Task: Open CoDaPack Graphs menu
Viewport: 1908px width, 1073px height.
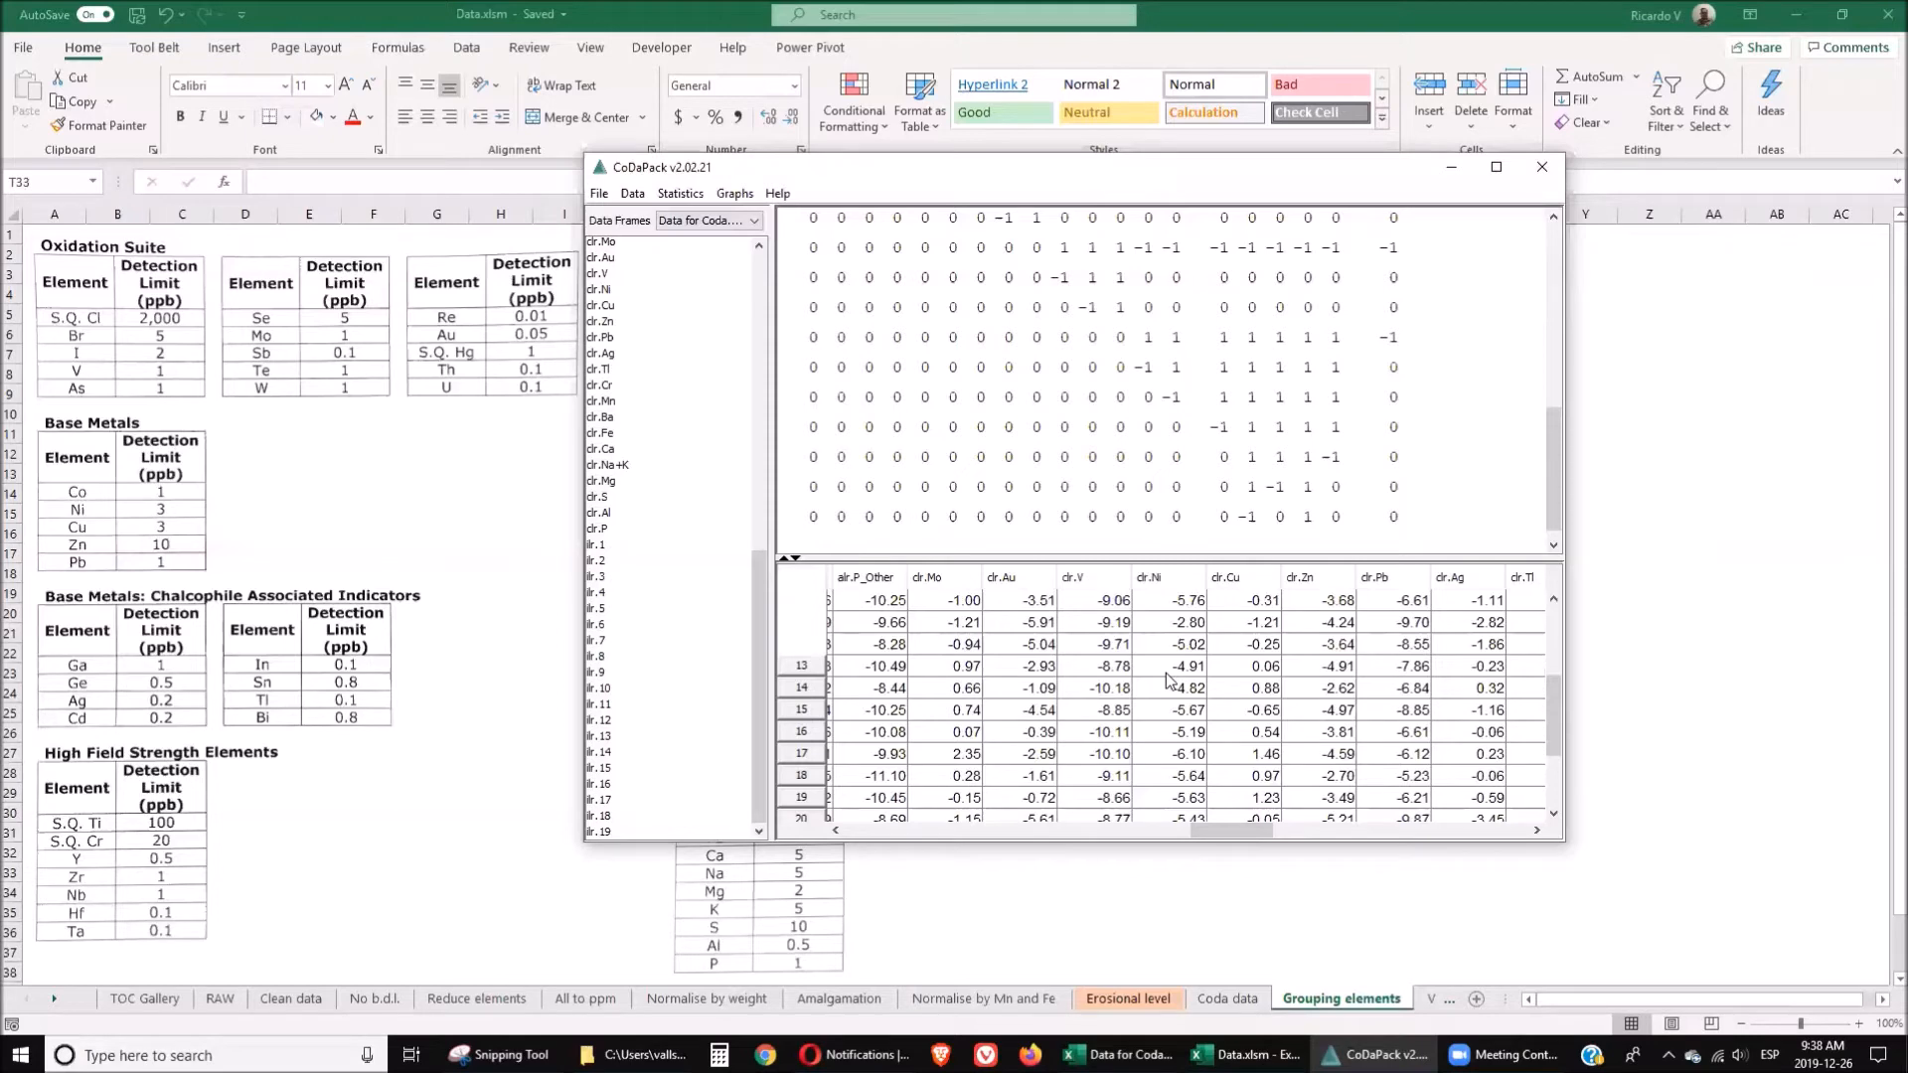Action: pyautogui.click(x=734, y=194)
